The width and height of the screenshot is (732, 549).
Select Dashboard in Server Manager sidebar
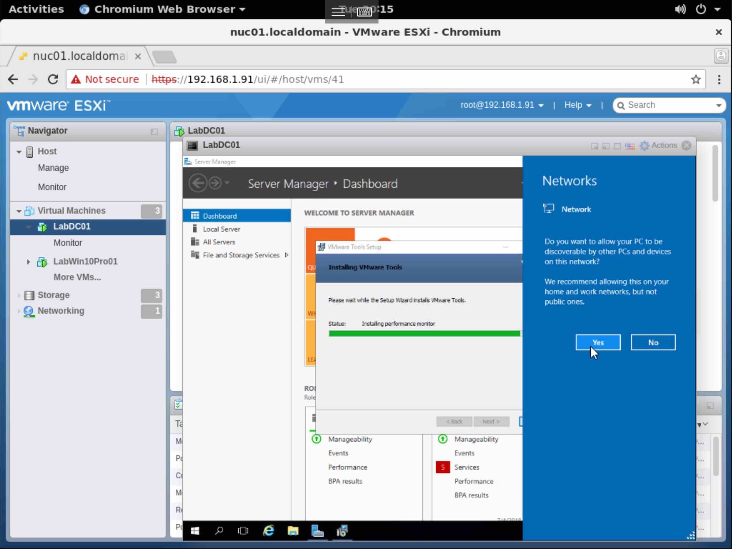click(x=237, y=216)
